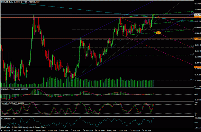Viewport: 201px width, 132px height.
Task: Click the 23 Jun 2009 date label
Action: [135, 131]
